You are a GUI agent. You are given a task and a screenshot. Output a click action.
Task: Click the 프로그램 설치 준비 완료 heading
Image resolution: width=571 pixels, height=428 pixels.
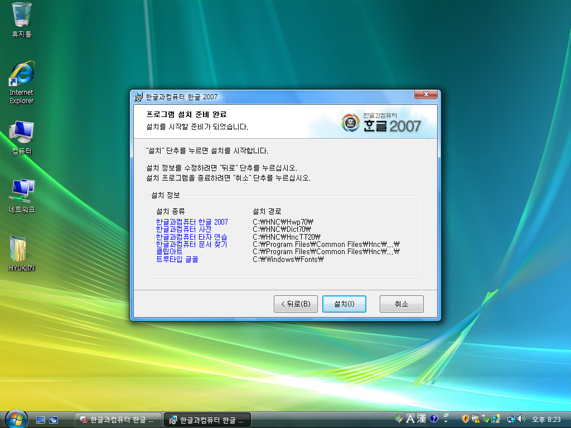point(186,114)
